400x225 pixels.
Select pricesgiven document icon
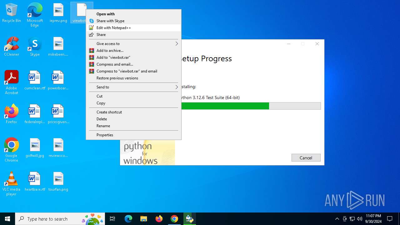(x=58, y=114)
